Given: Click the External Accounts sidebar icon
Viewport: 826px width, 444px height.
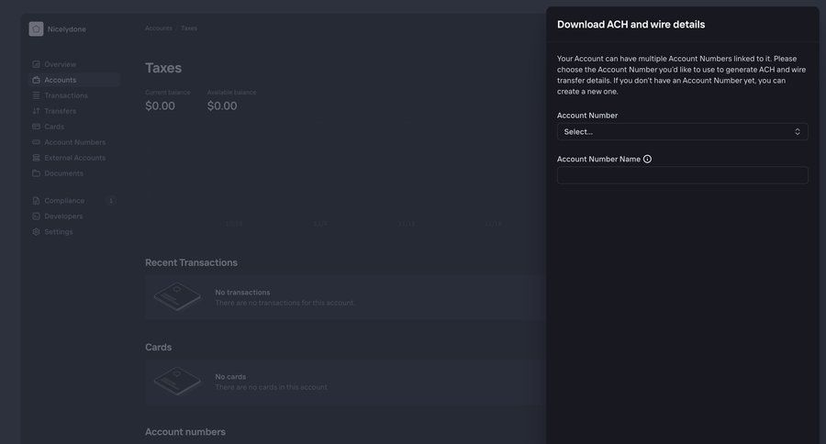Looking at the screenshot, I should click(36, 158).
